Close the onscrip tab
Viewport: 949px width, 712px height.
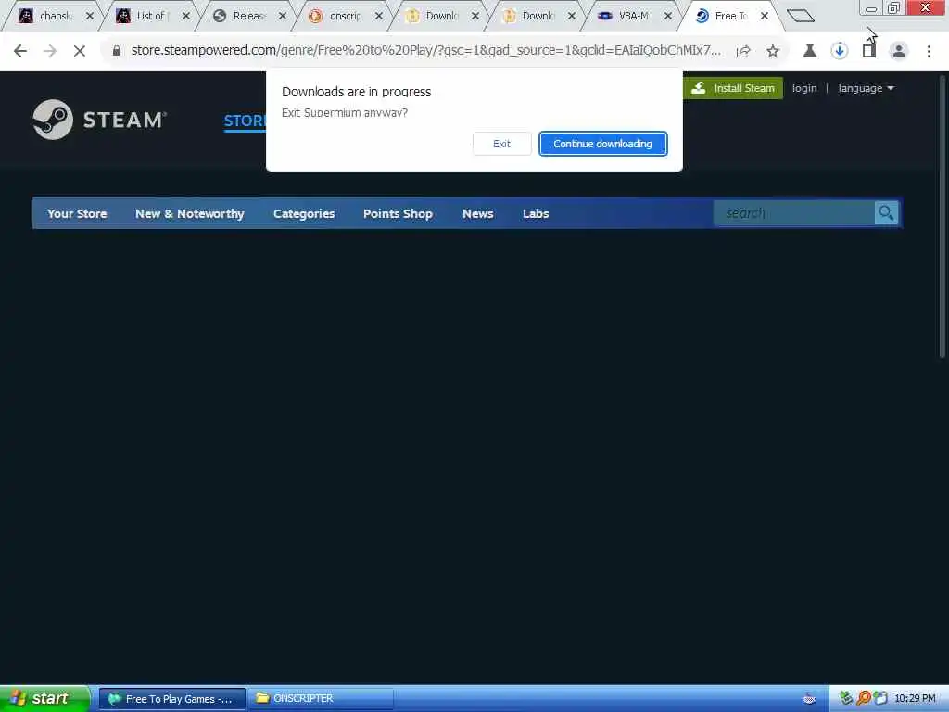pyautogui.click(x=379, y=16)
